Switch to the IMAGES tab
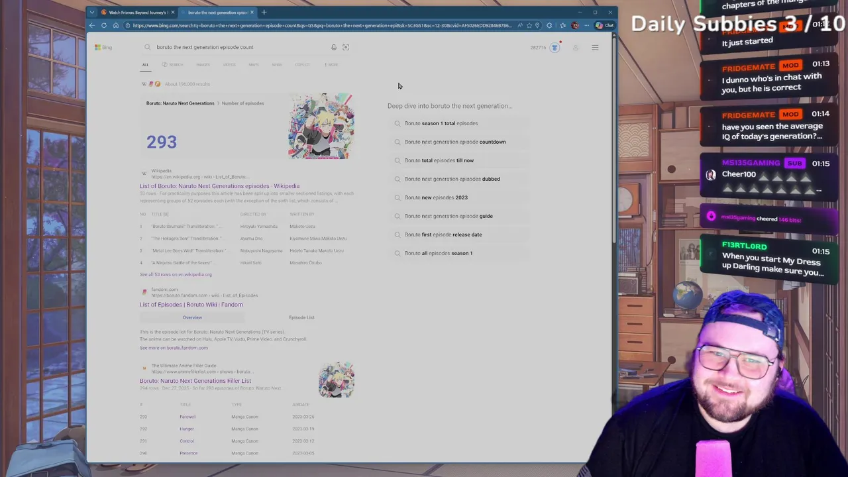 click(x=203, y=64)
